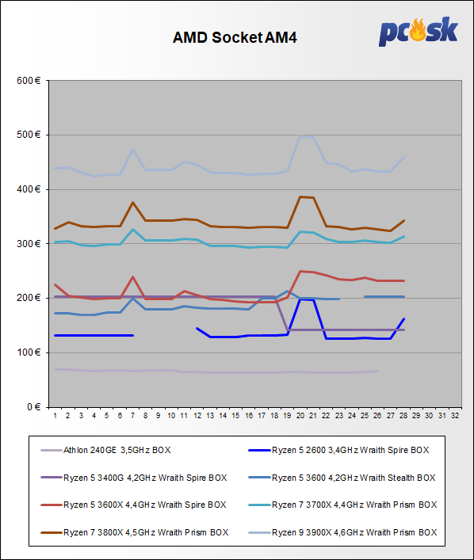Click the 100 € y-axis label
Image resolution: width=474 pixels, height=560 pixels.
click(x=29, y=352)
